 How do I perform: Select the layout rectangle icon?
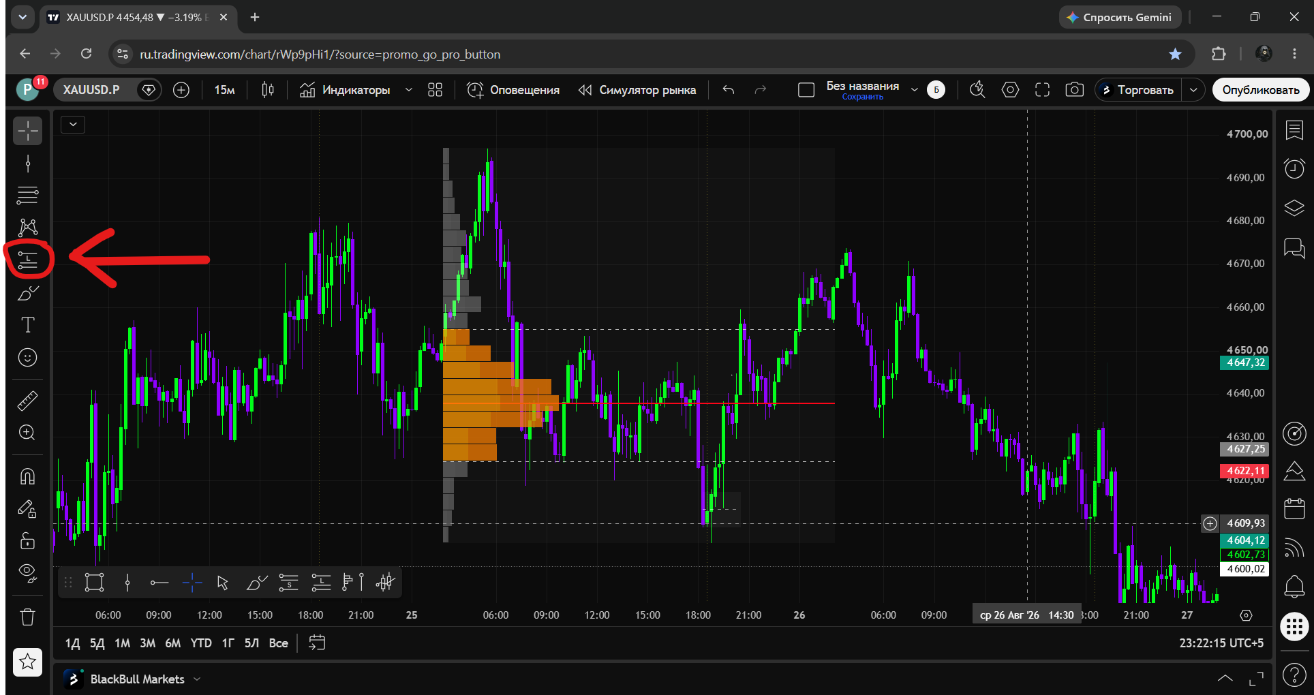click(x=806, y=90)
